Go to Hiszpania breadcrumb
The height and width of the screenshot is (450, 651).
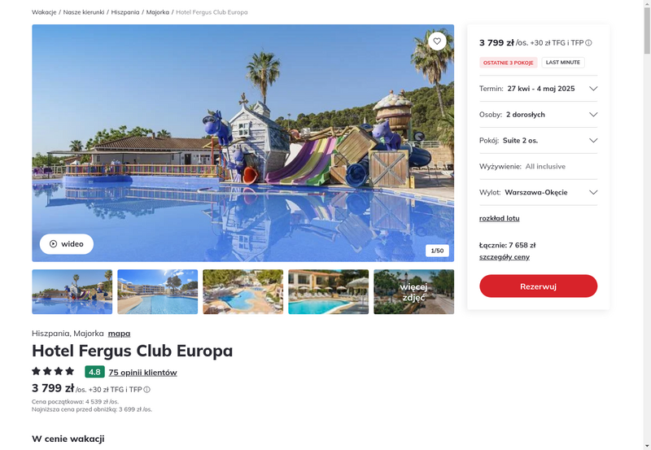tap(125, 12)
